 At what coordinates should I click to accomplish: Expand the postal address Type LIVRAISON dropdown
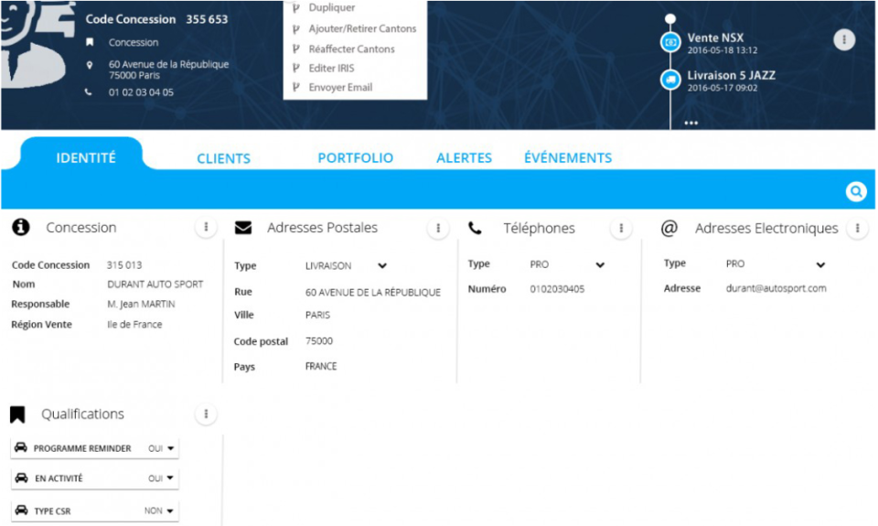click(382, 265)
